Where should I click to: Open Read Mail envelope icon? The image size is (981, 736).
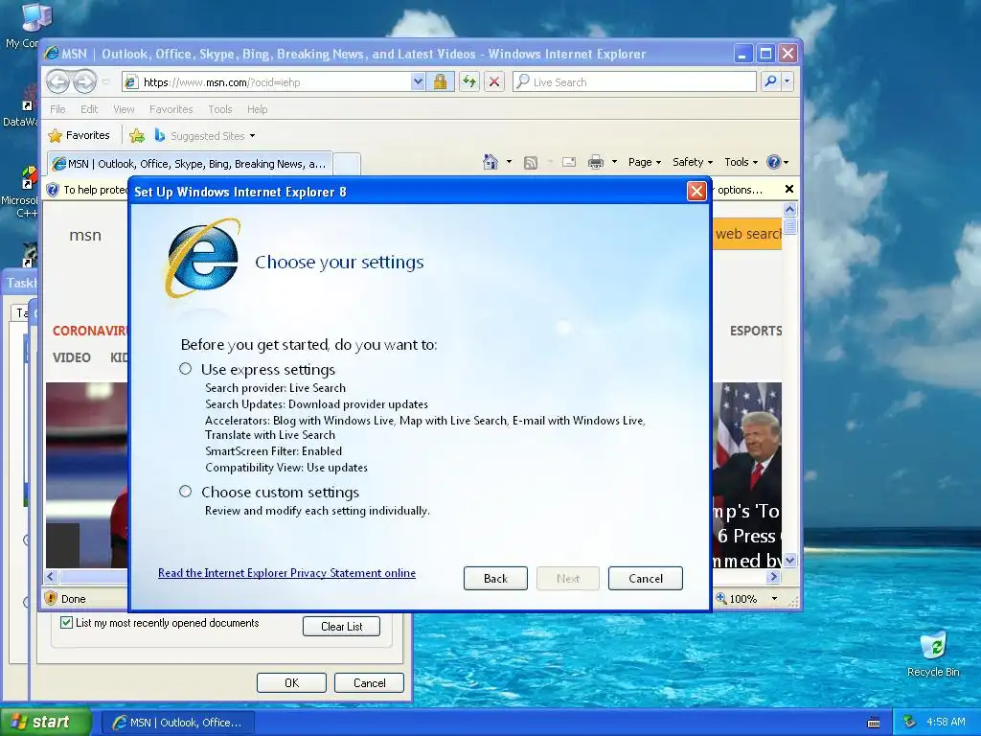(x=569, y=162)
